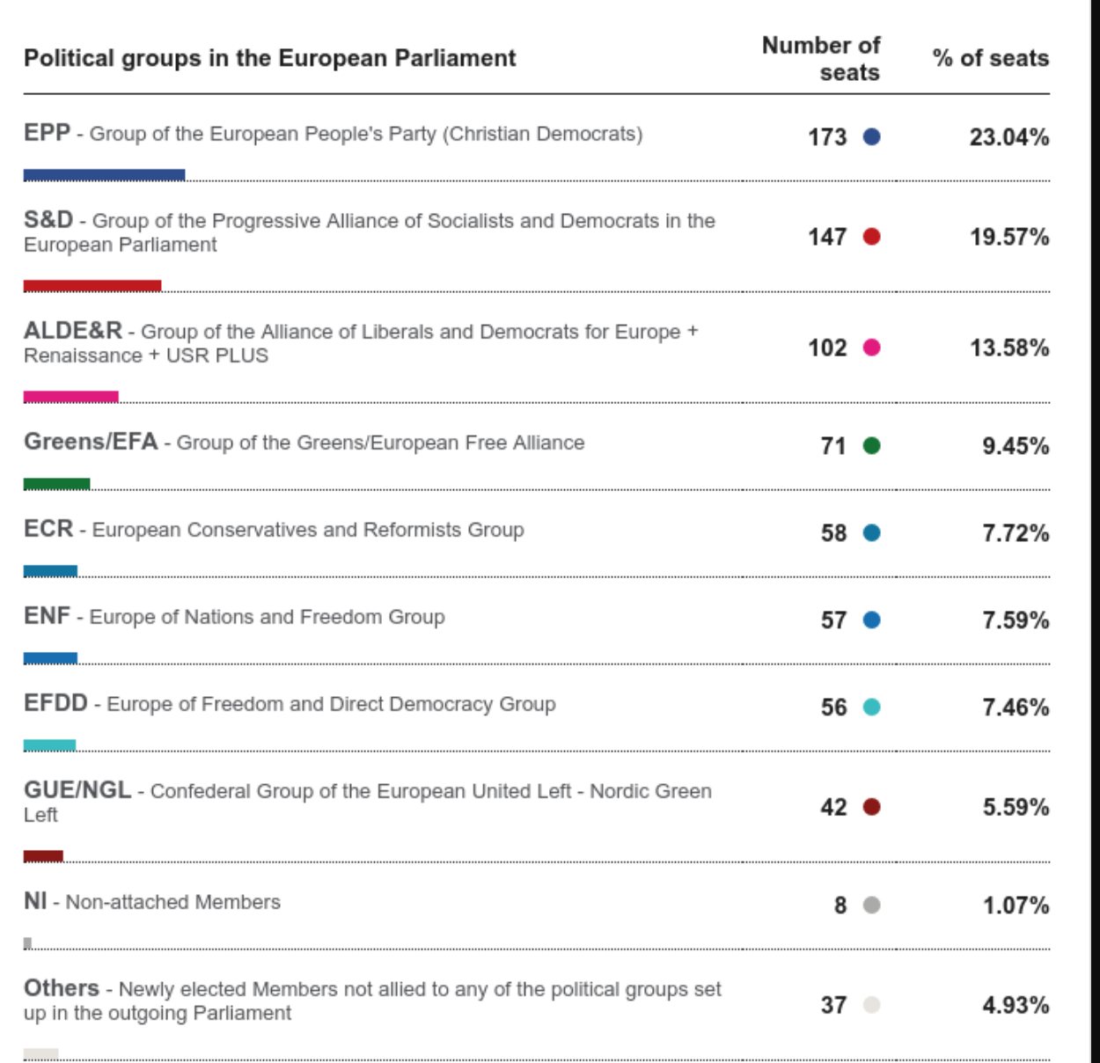Image resolution: width=1100 pixels, height=1063 pixels.
Task: Click the turquoise dot for EFDD group
Action: pyautogui.click(x=871, y=707)
